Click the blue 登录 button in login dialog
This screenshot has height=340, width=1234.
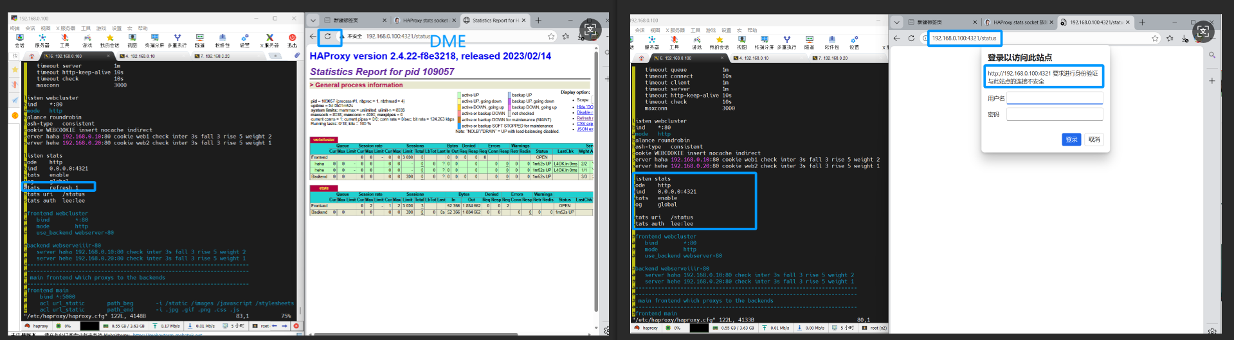1071,139
